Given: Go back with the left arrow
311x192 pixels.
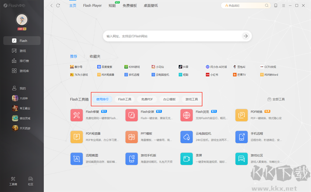Looking at the screenshot, I should [51, 6].
